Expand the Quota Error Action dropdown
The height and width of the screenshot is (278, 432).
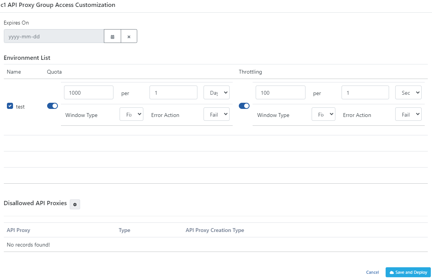217,114
